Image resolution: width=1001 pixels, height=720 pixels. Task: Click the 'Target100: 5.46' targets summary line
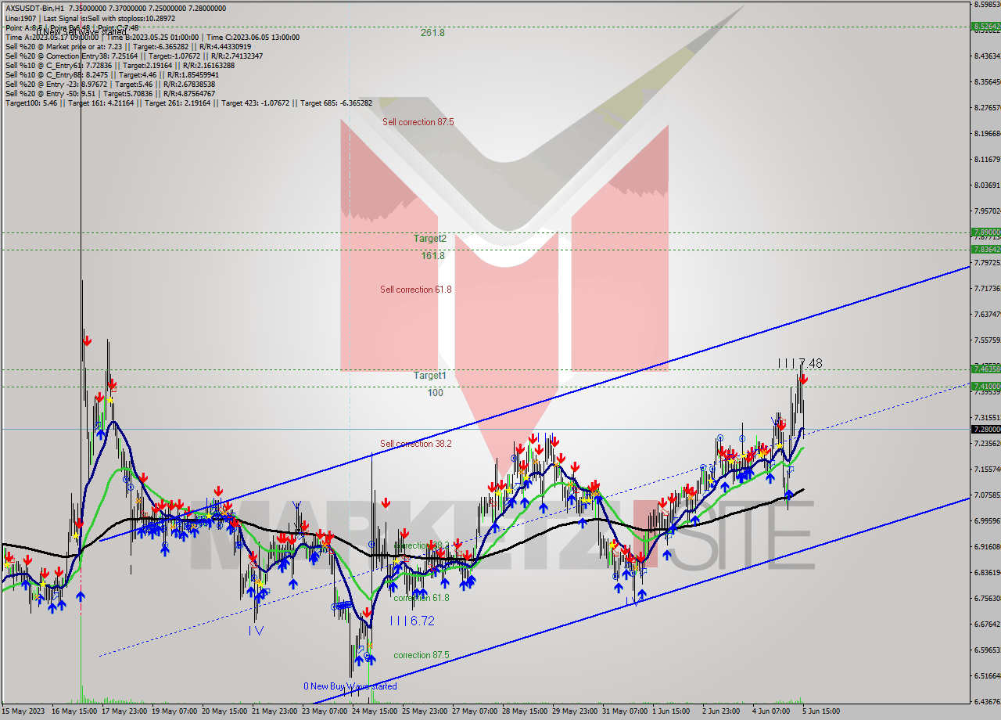pyautogui.click(x=188, y=103)
